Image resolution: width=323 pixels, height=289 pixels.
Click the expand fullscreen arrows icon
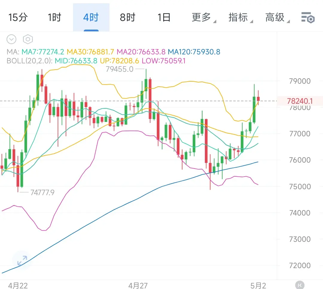(x=22, y=261)
